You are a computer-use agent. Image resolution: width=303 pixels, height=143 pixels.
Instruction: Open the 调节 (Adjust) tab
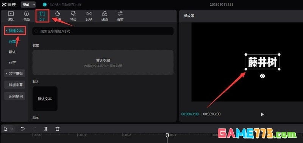pos(120,16)
